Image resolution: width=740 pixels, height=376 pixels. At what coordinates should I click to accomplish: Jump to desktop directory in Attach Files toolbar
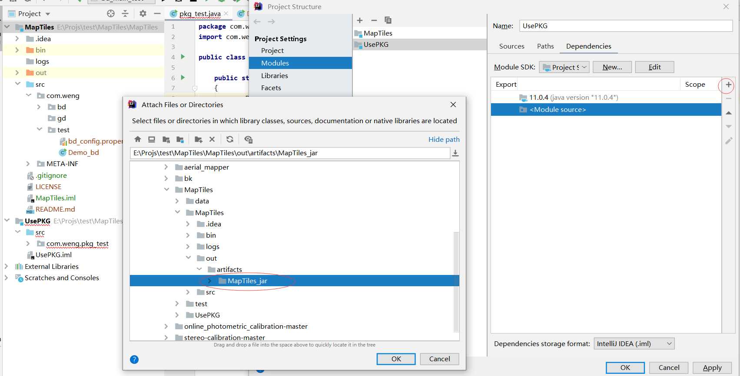152,139
